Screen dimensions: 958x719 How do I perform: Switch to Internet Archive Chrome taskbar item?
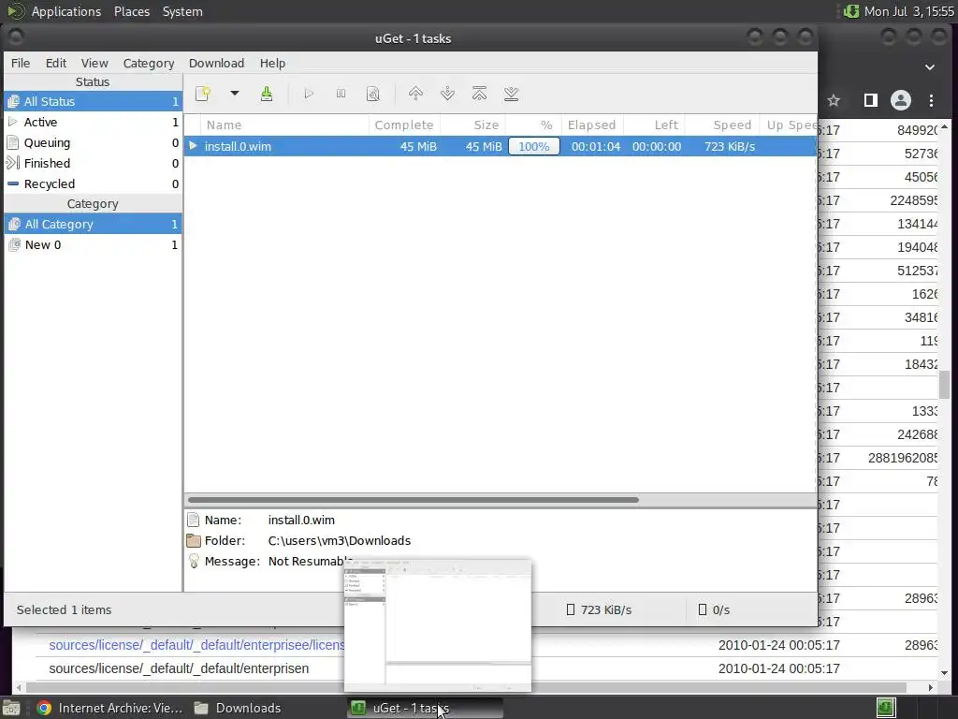coord(109,708)
